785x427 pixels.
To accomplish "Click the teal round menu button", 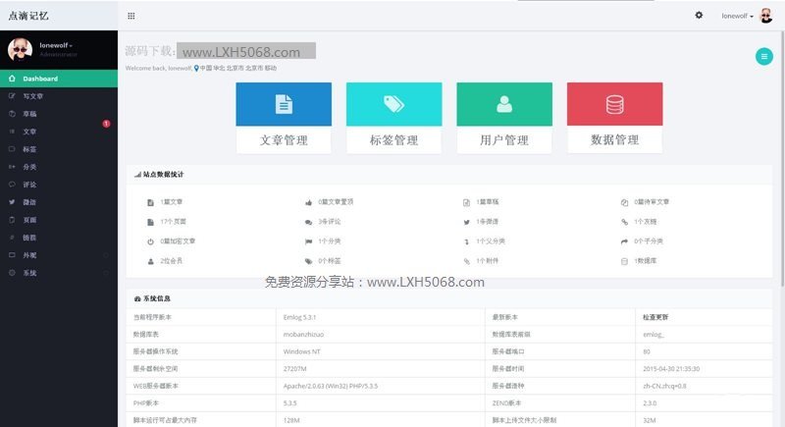I will pyautogui.click(x=764, y=57).
